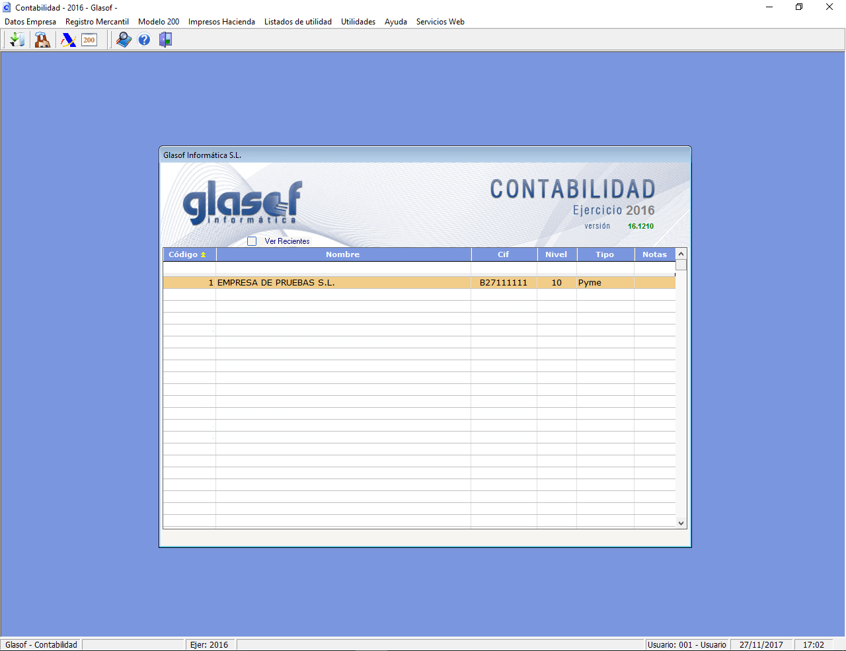This screenshot has width=846, height=651.
Task: Click the magnifying glass over book icon
Action: point(124,40)
